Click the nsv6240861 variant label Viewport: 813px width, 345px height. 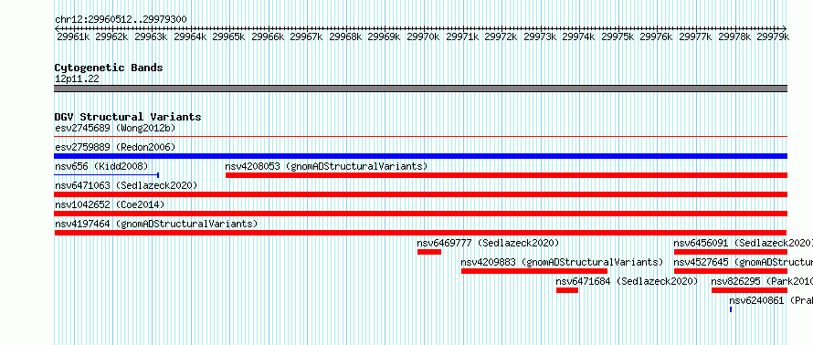pyautogui.click(x=770, y=300)
